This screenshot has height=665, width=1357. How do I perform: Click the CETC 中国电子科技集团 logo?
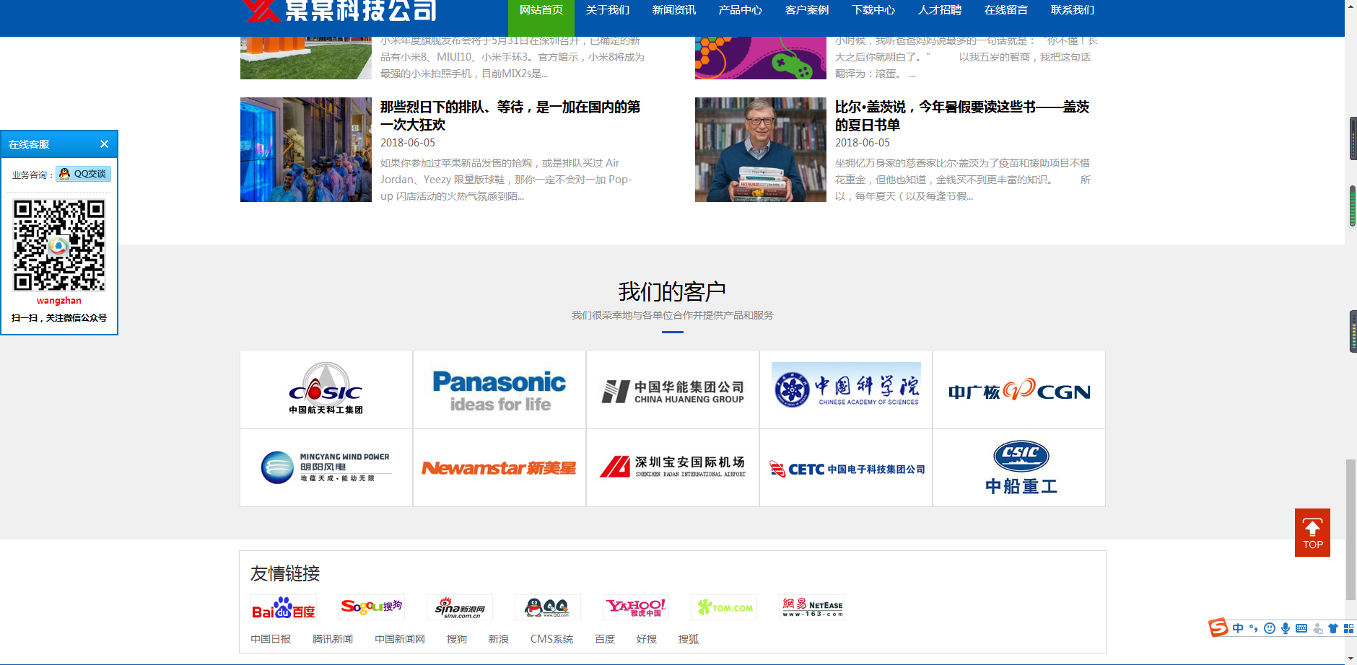point(846,467)
